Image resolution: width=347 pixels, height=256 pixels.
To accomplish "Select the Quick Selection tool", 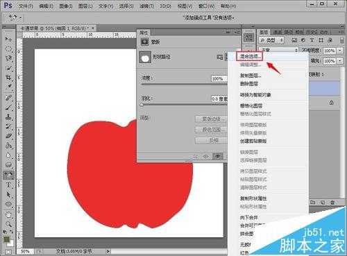I will 8,68.
